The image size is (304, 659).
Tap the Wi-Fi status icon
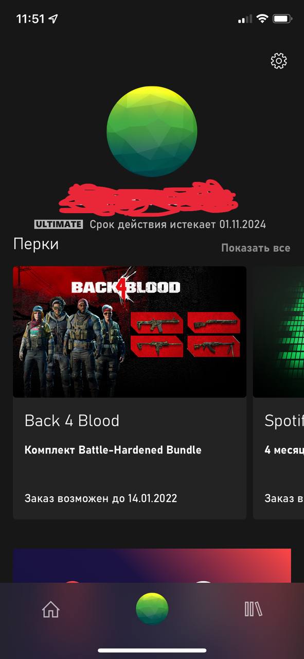click(262, 19)
